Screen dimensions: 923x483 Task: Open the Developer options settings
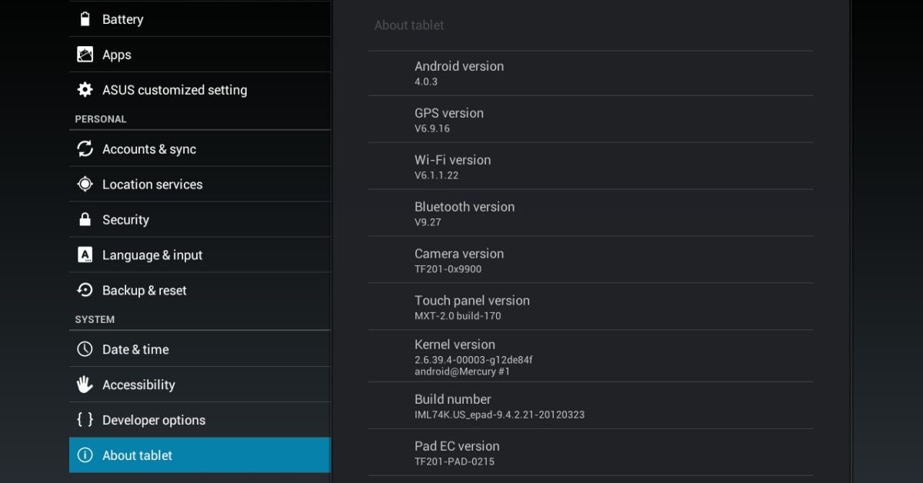tap(154, 420)
